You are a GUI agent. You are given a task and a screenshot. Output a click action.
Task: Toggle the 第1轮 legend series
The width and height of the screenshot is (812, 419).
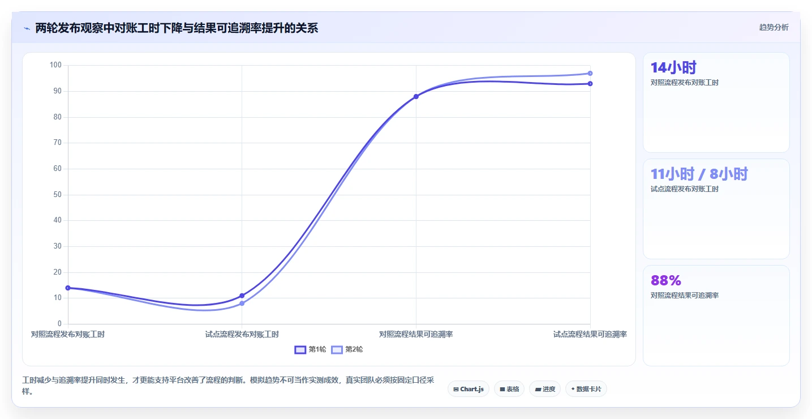coord(310,349)
